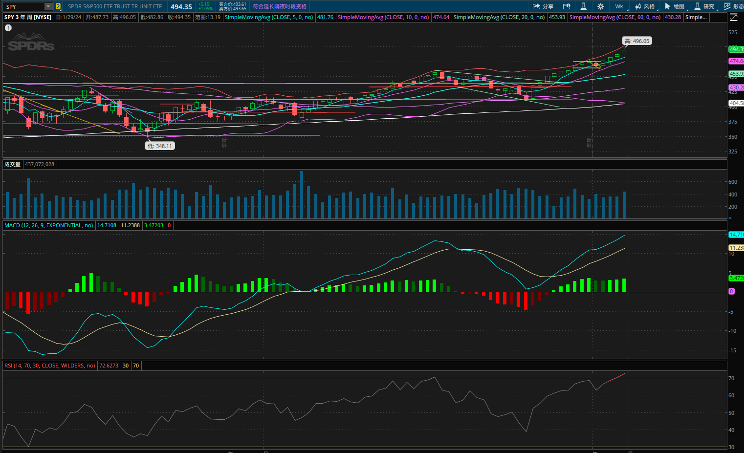Expand the SPY symbol dropdown arrow
Screen dimensions: 744x453
(x=48, y=6)
